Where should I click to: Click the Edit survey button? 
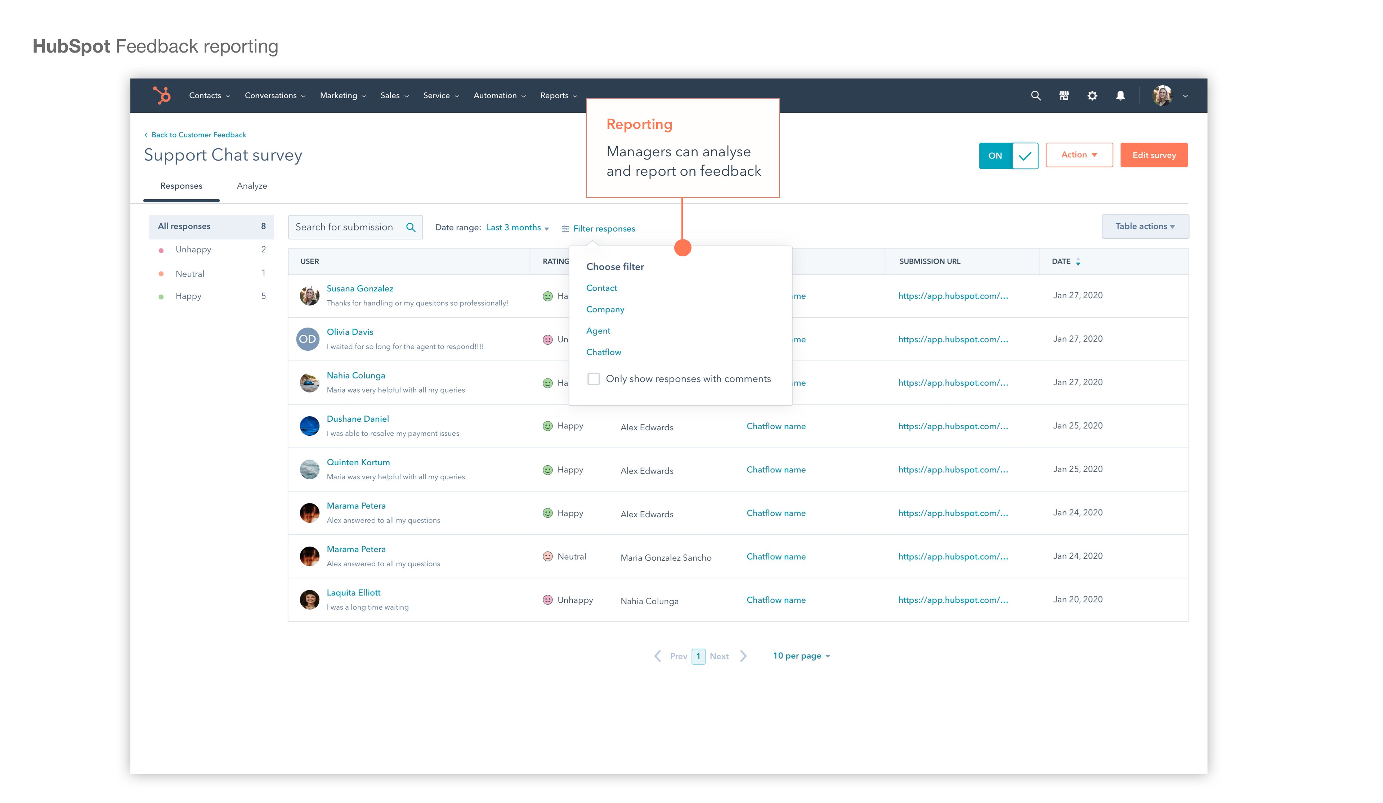coord(1154,155)
